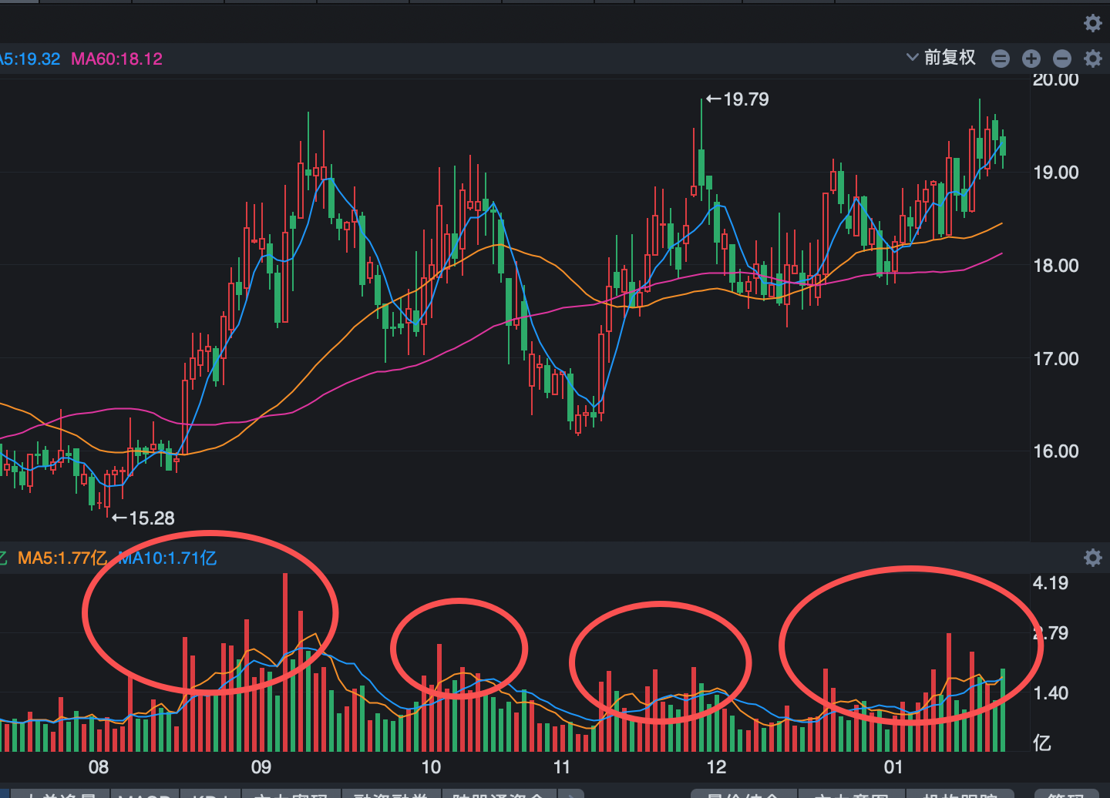Click the 15.28 low price marker
The image size is (1110, 798).
[x=144, y=518]
